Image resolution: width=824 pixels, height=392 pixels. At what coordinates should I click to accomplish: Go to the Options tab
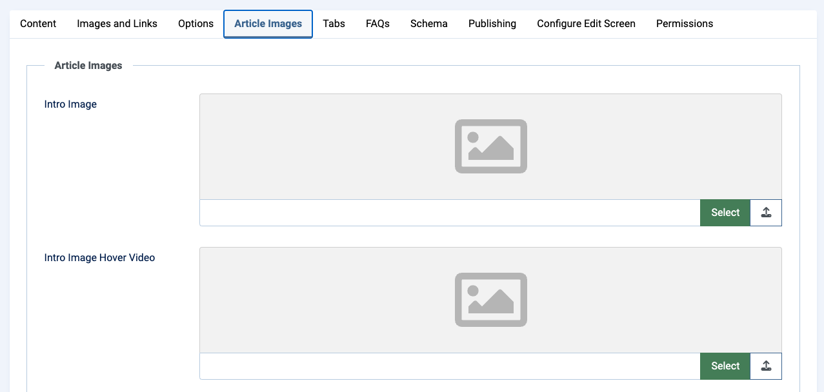[196, 24]
